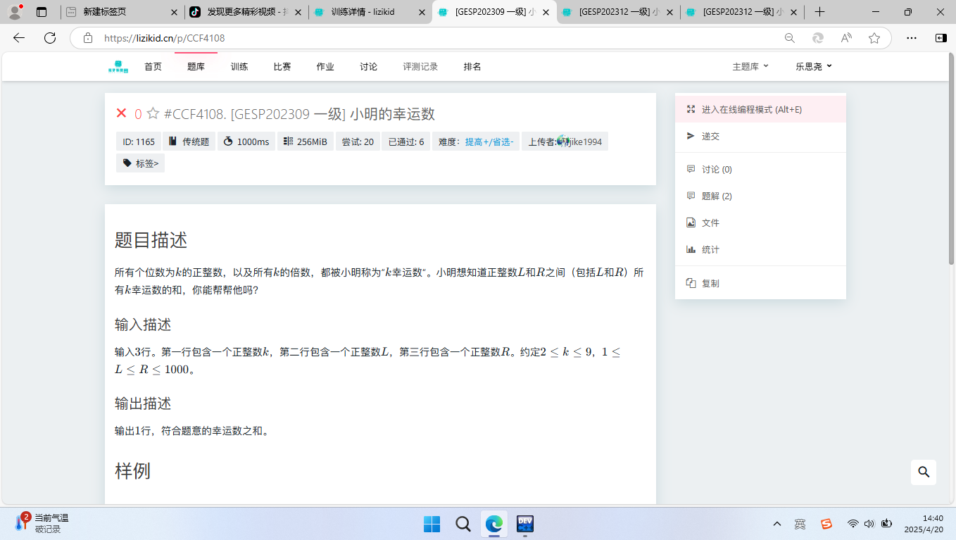Expand the 标签> tags section
The height and width of the screenshot is (540, 956).
pos(141,163)
